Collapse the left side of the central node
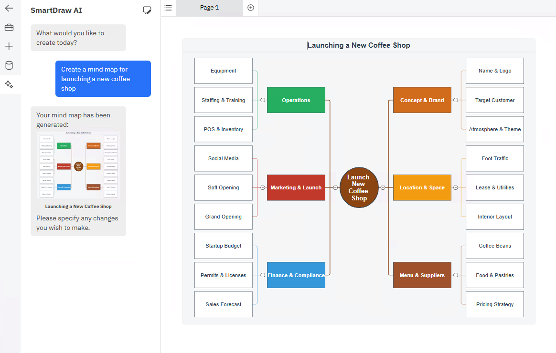Image resolution: width=556 pixels, height=353 pixels. click(x=335, y=187)
